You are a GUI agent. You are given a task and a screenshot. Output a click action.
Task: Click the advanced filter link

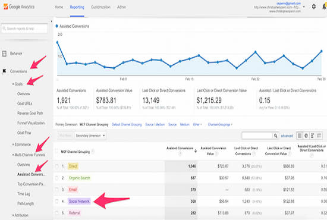tap(287, 136)
